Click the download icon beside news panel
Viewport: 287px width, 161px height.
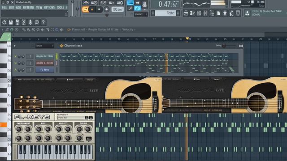coord(247,13)
